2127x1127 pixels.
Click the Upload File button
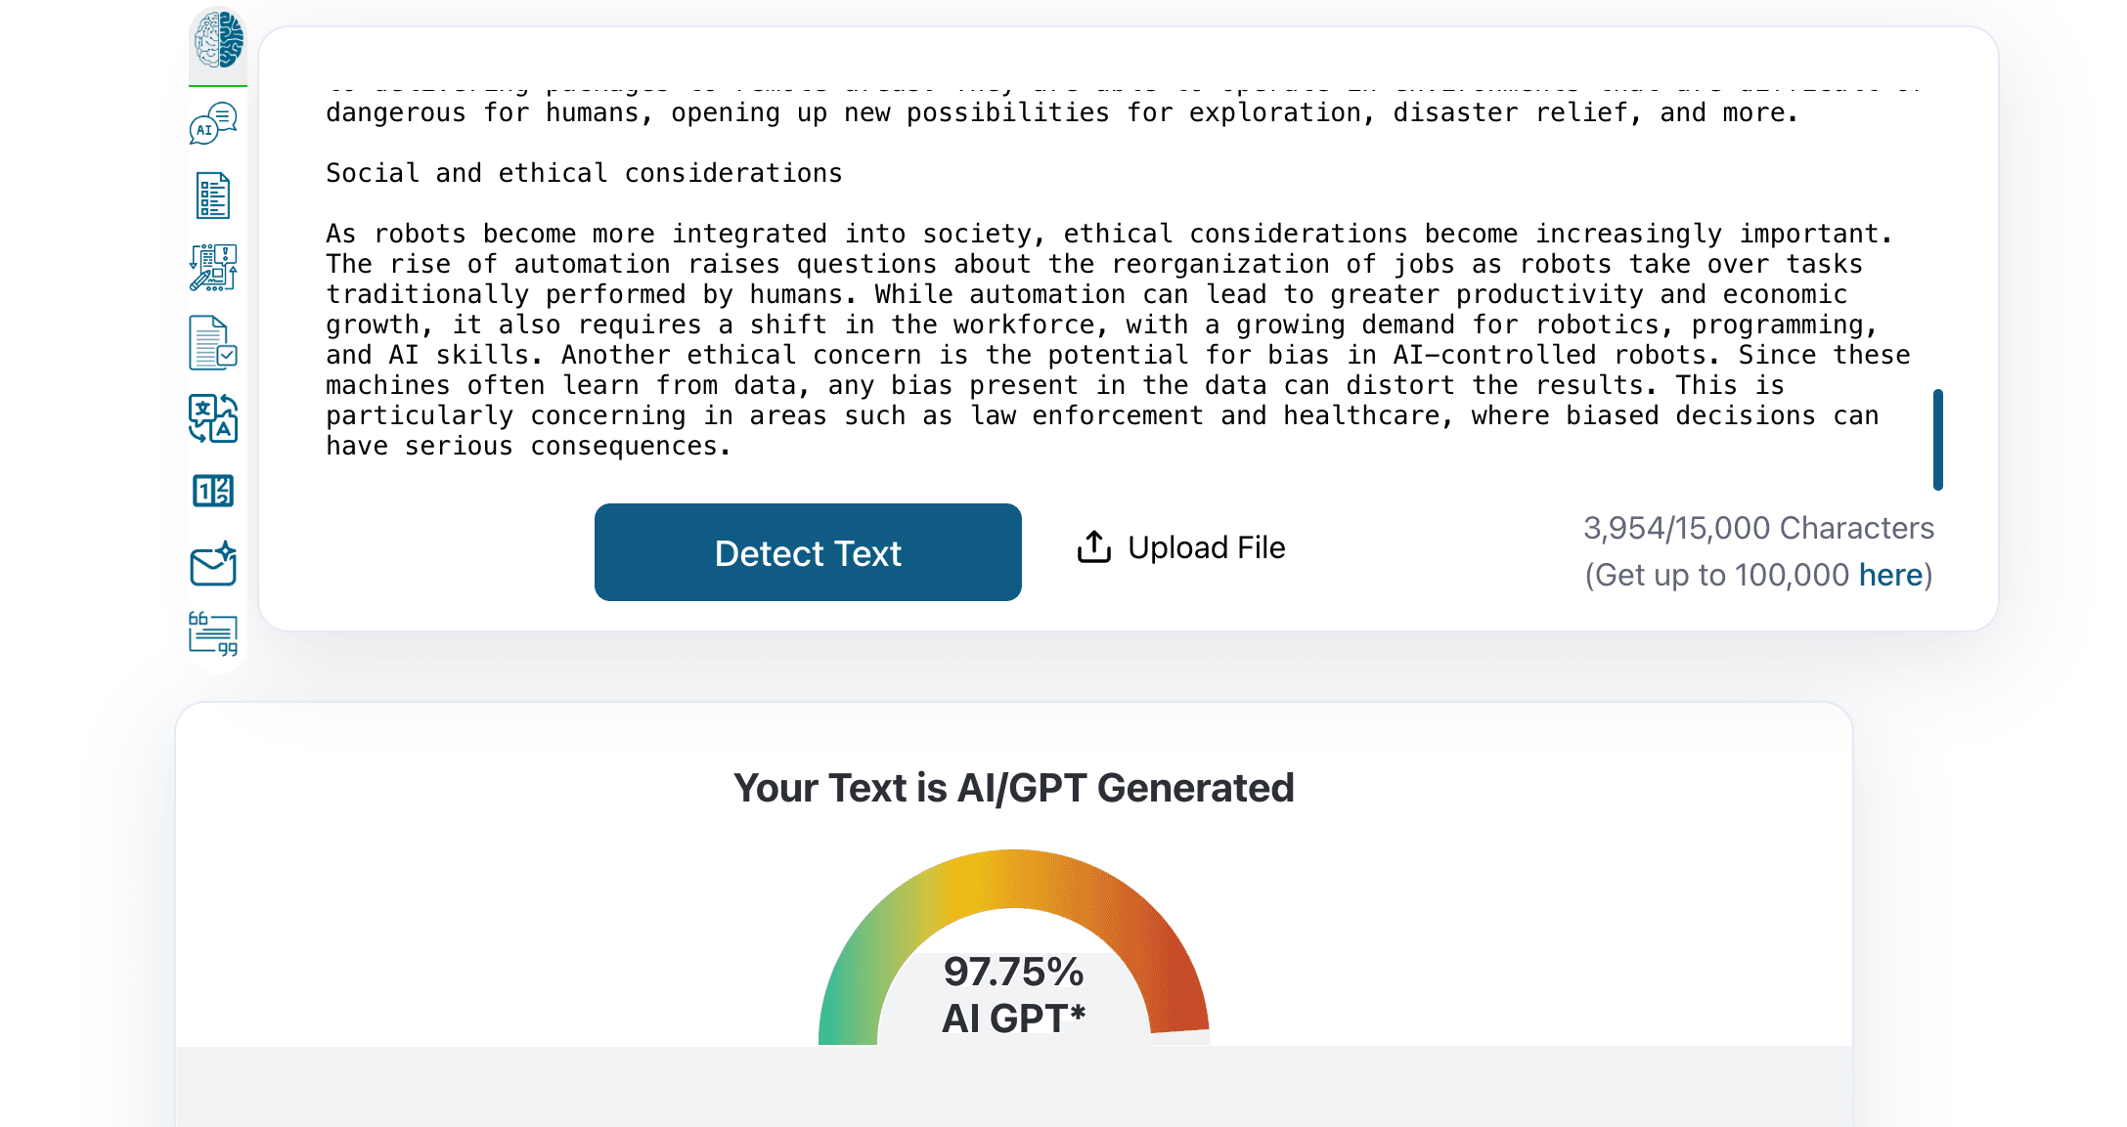pyautogui.click(x=1206, y=547)
